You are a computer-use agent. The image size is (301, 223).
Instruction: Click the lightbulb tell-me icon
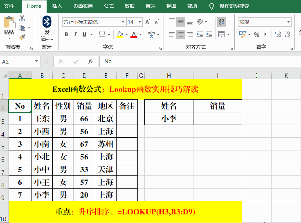211,6
